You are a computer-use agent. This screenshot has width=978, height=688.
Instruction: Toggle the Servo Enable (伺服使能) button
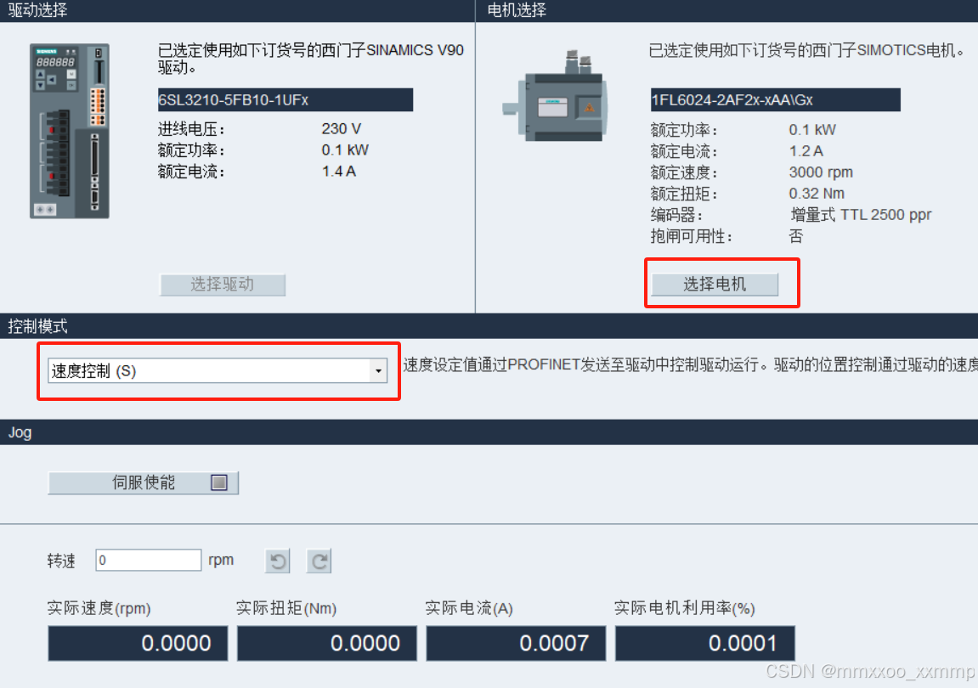coord(144,482)
